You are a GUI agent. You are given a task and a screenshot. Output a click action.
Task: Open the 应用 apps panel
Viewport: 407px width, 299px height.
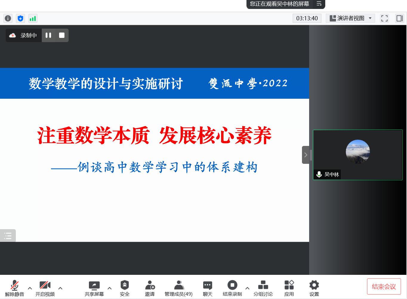289,287
